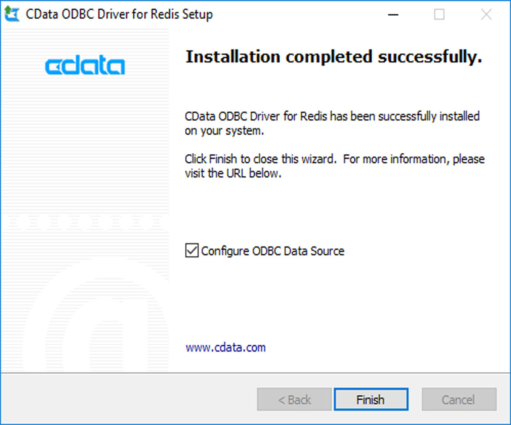The width and height of the screenshot is (511, 425).
Task: Select the Installation completed successfully heading
Action: 333,56
